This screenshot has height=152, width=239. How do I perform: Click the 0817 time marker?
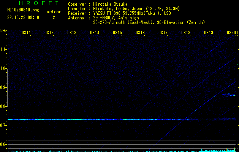tap(163, 33)
